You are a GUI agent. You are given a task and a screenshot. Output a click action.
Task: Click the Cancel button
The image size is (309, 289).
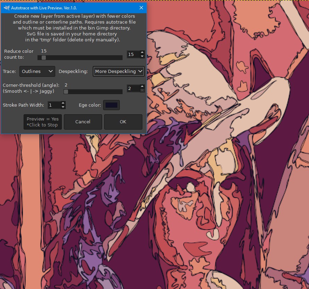coord(83,122)
